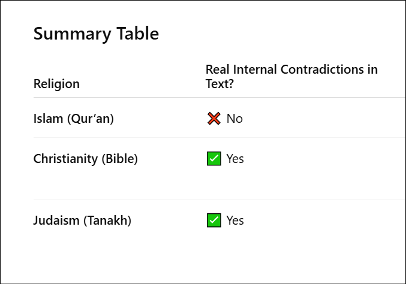Click the green checkmark in Judaism row

tap(214, 220)
